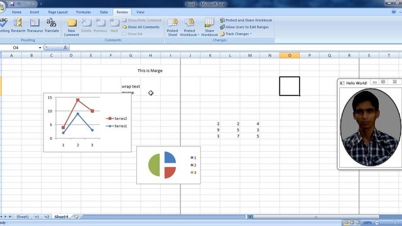Switch to the Formulas tab

pyautogui.click(x=84, y=12)
